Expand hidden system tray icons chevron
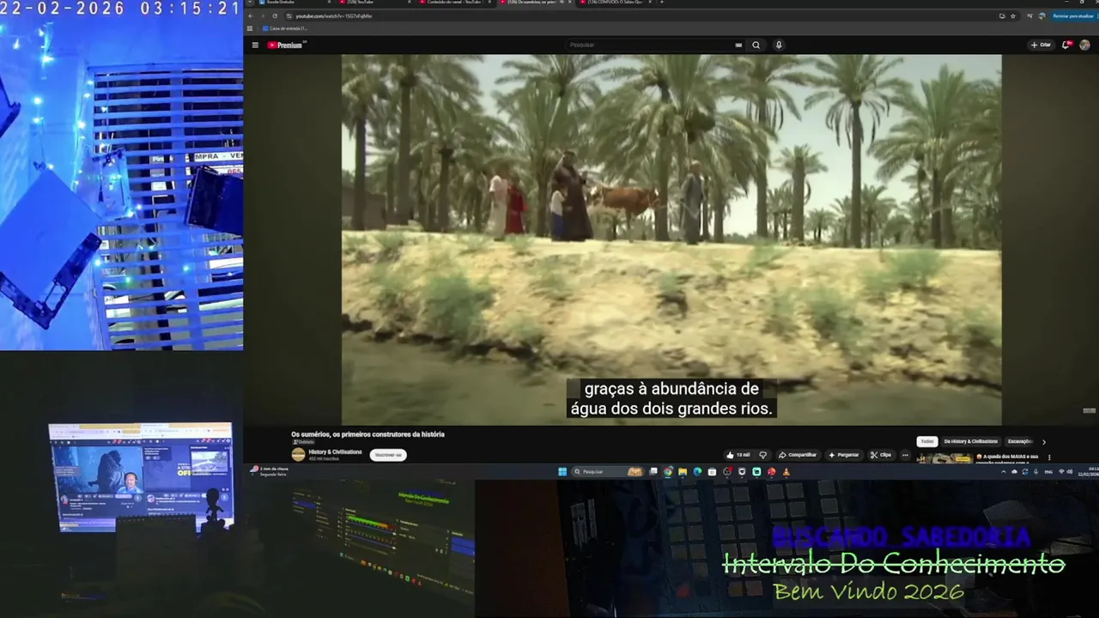The height and width of the screenshot is (618, 1099). tap(1005, 471)
